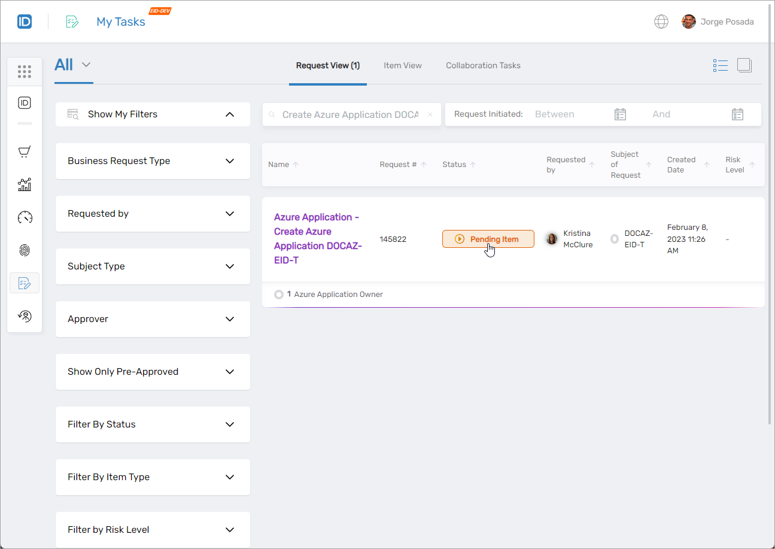Open the Collaboration Tasks tab
The width and height of the screenshot is (775, 549).
pos(483,66)
